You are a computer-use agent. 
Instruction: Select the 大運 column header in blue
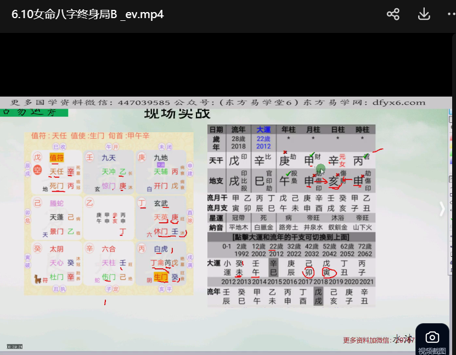264,129
